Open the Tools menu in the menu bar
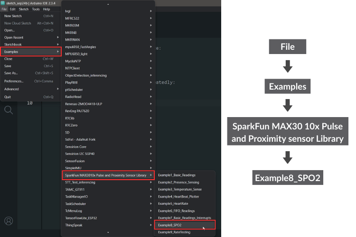Viewport: 356px width, 237px height. [x=36, y=9]
